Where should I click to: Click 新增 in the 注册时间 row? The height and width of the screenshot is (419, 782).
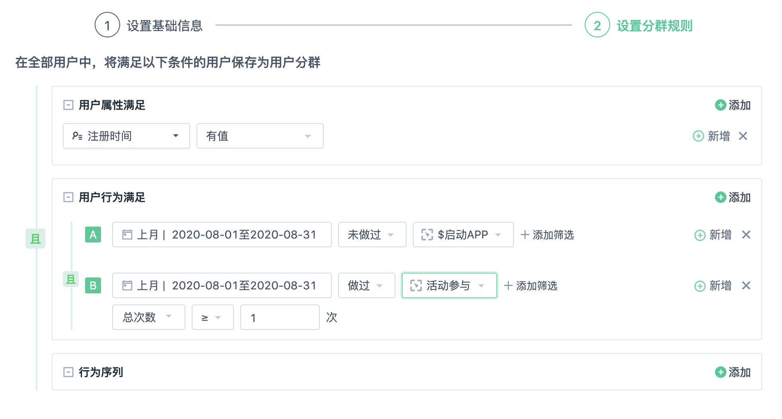(711, 136)
